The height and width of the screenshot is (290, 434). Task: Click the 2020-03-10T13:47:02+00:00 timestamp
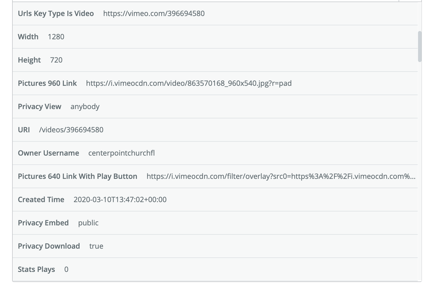click(120, 200)
